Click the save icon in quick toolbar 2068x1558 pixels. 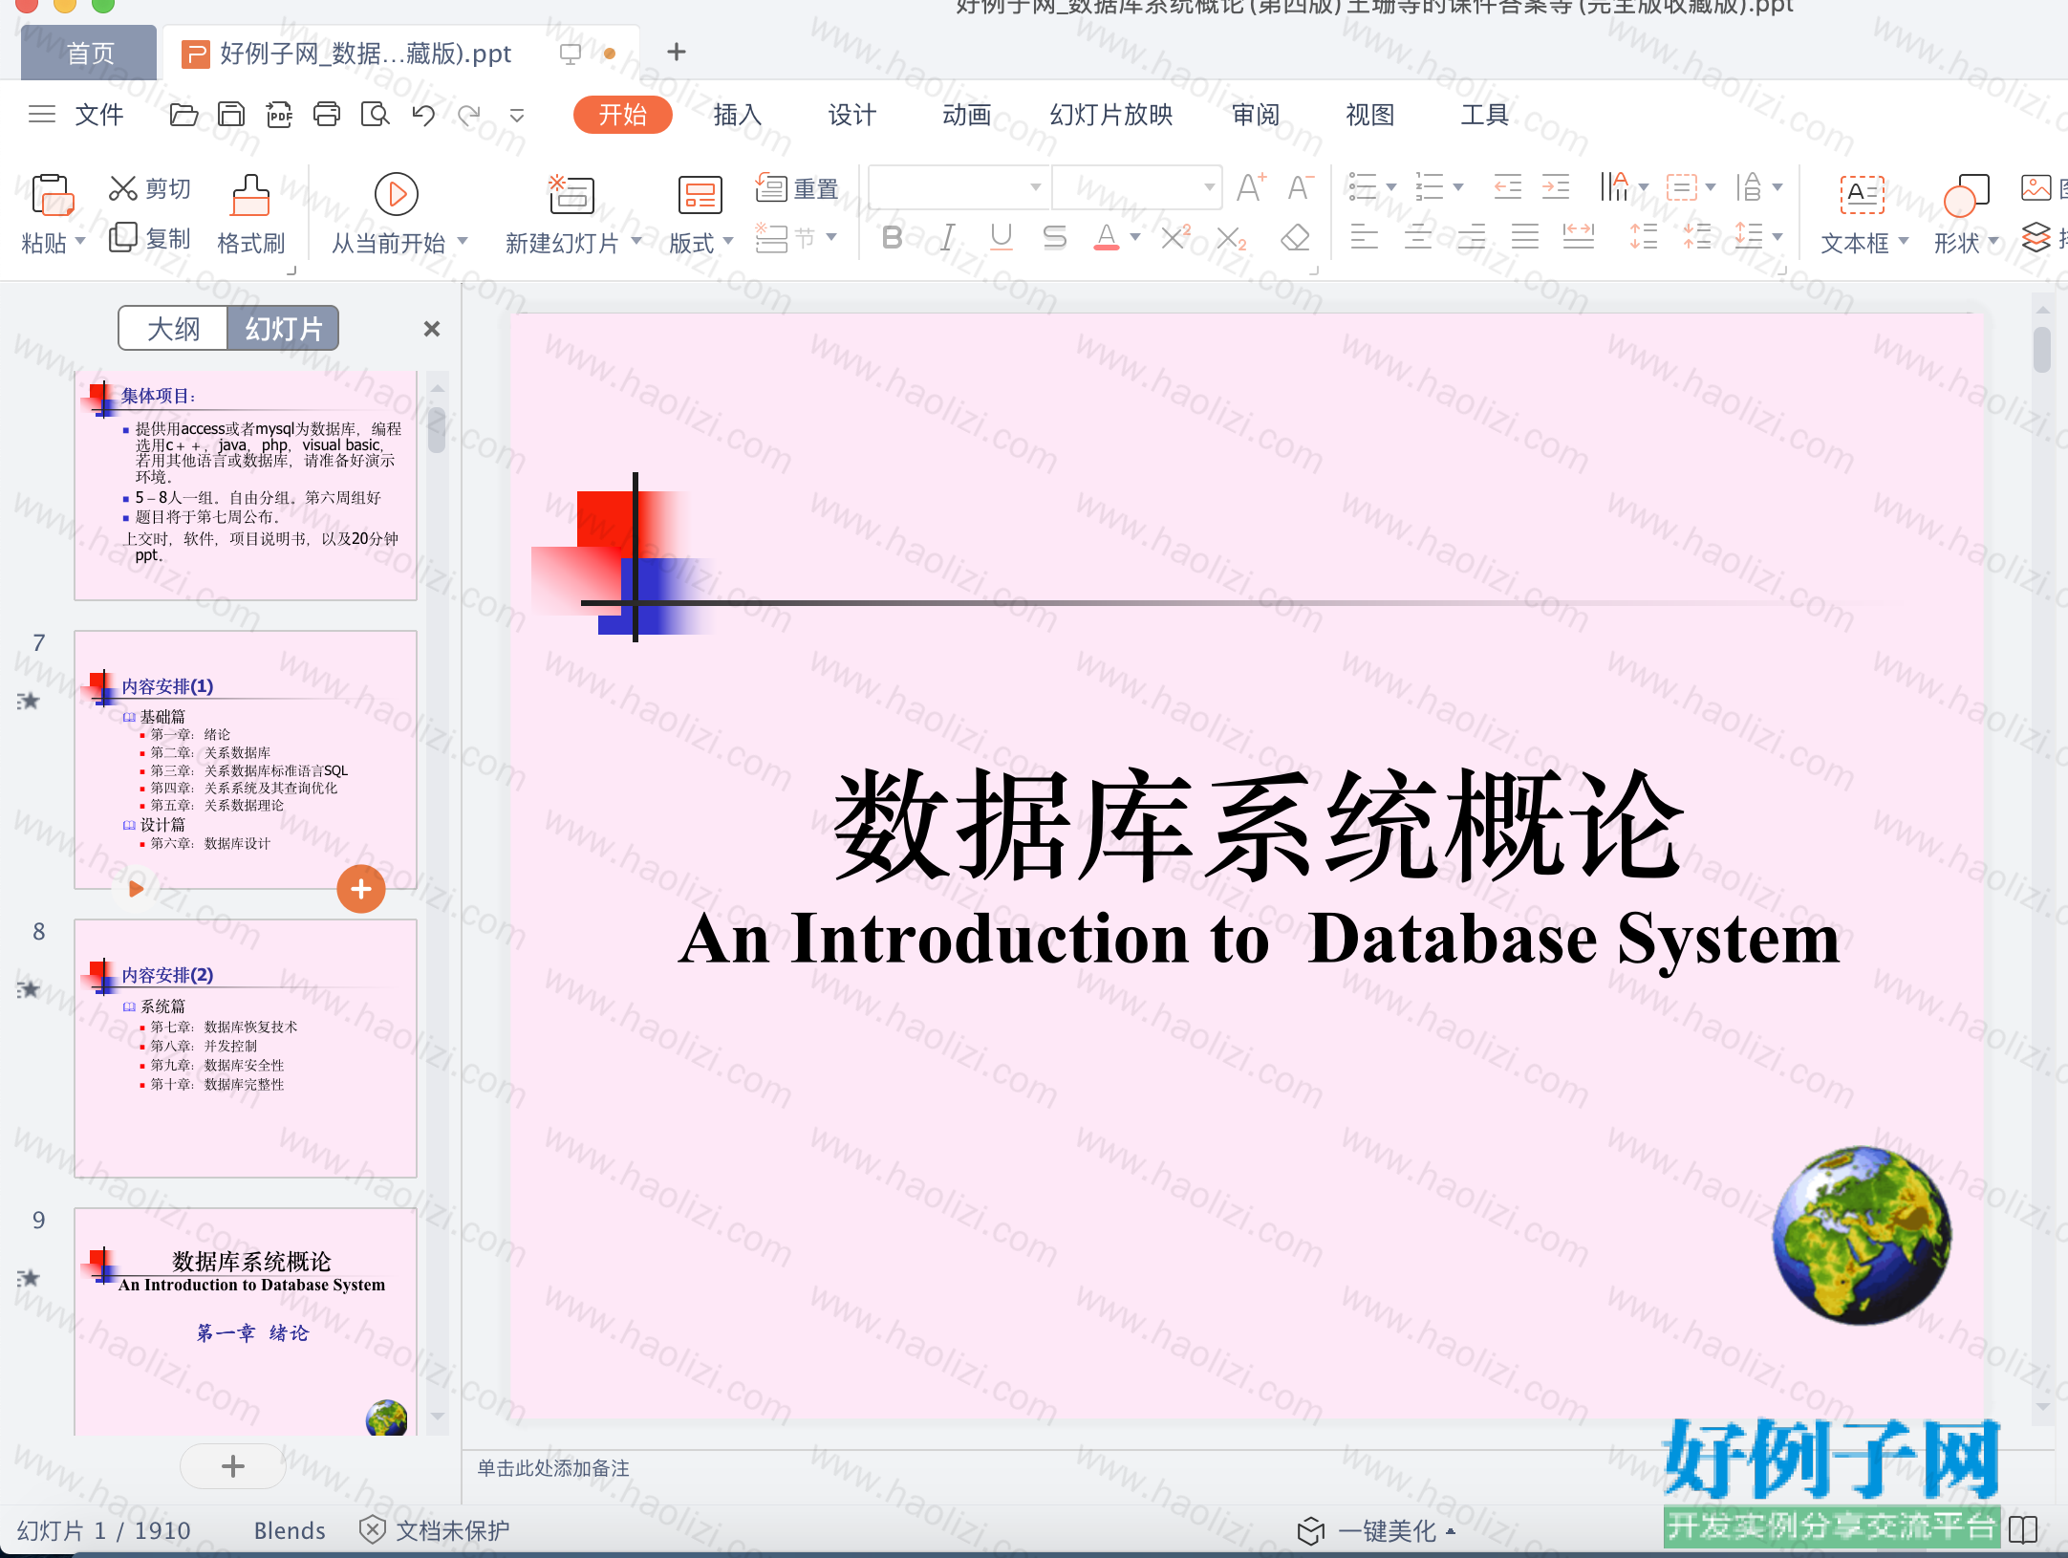(x=231, y=116)
